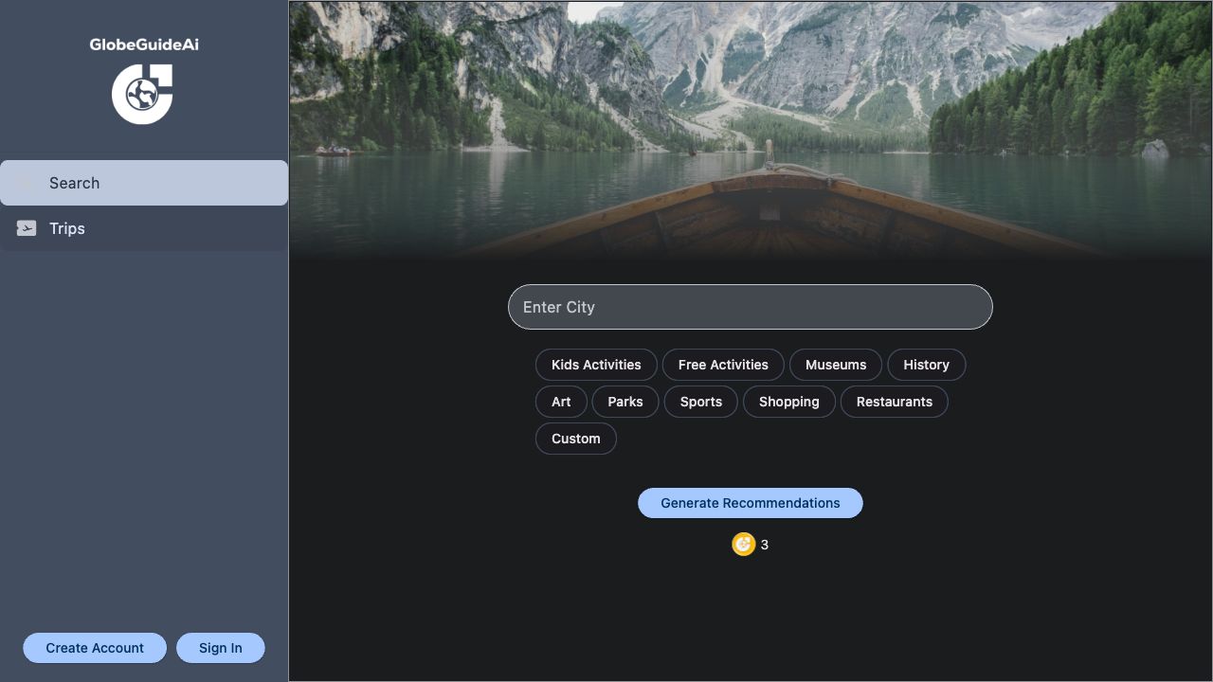Pick the Sports category chip

click(x=700, y=402)
